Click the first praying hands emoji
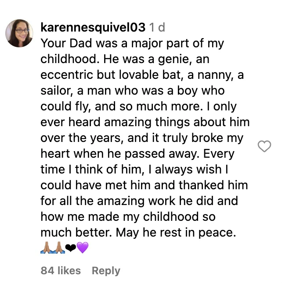This screenshot has width=282, height=283. coord(46,248)
